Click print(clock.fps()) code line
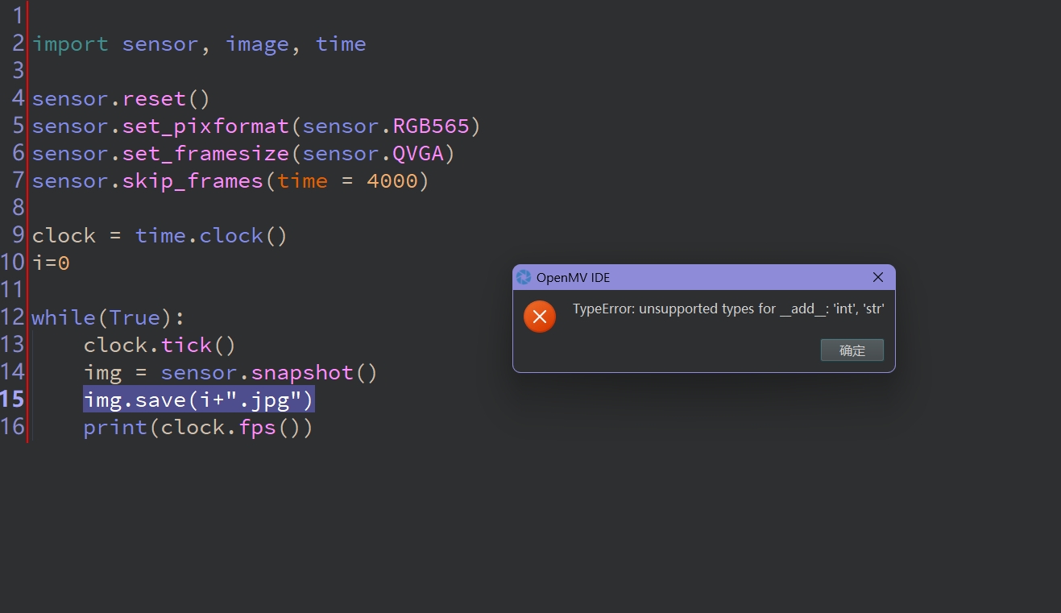This screenshot has width=1061, height=613. coord(198,428)
